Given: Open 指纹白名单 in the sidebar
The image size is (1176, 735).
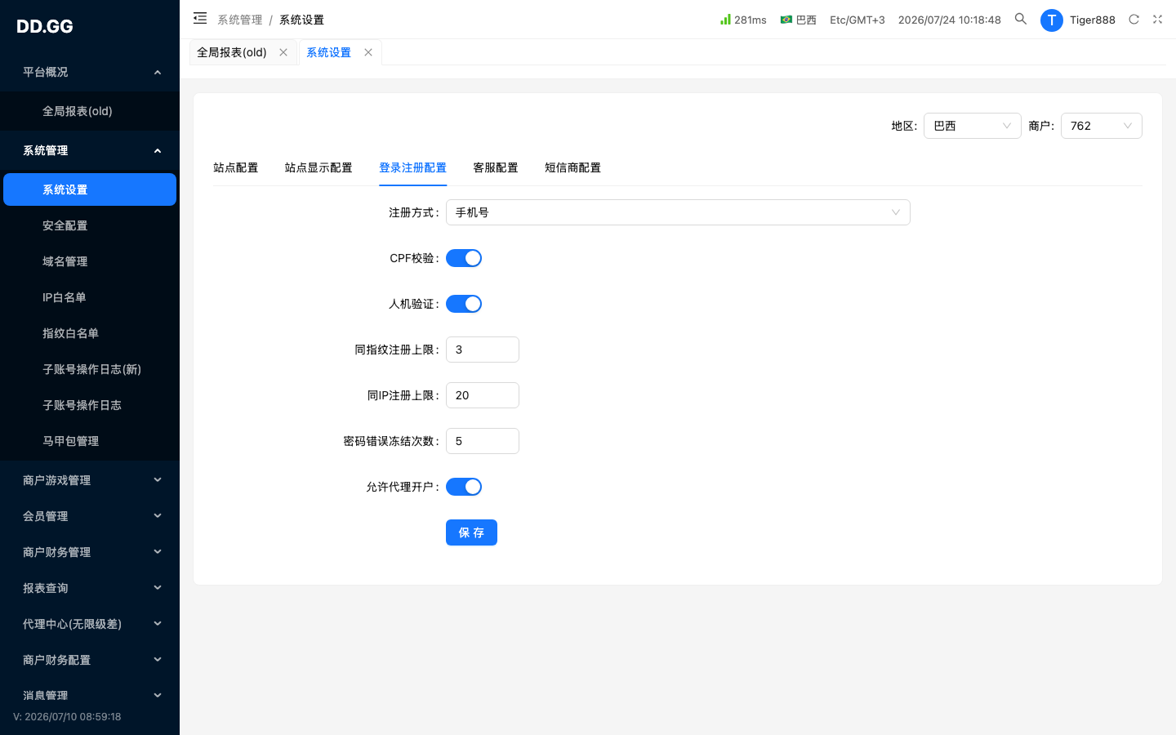Looking at the screenshot, I should point(90,333).
